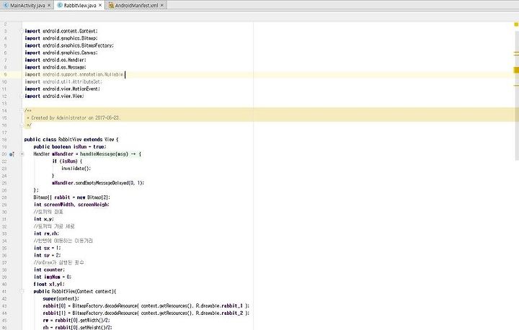519x330 pixels.
Task: Click 'rh = rabbit[0].getHeight()/2;' line
Action: [x=77, y=327]
